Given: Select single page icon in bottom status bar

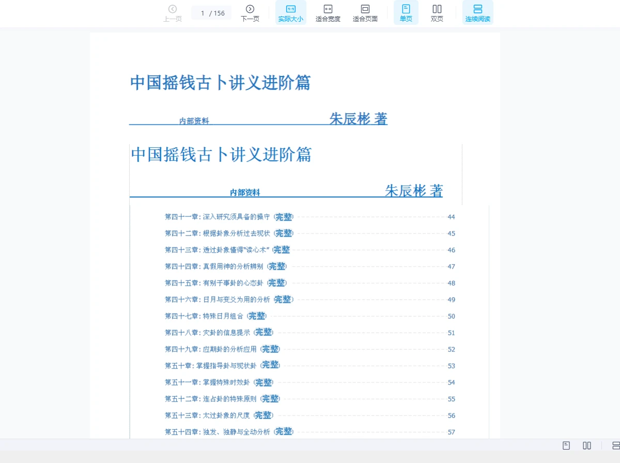Looking at the screenshot, I should pyautogui.click(x=566, y=445).
